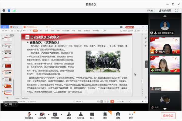182x121 pixels.
Task: Turn on camera with 开启视频
Action: [x=42, y=116]
